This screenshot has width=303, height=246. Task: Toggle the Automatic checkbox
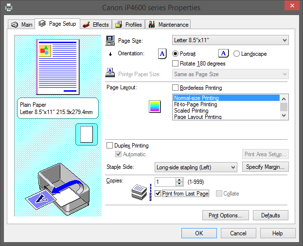point(118,154)
